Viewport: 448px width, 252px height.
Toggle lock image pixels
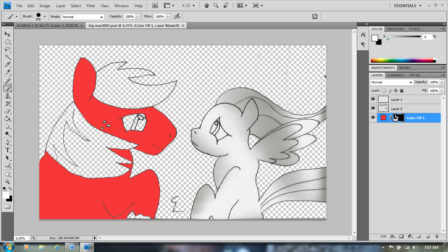coord(390,91)
